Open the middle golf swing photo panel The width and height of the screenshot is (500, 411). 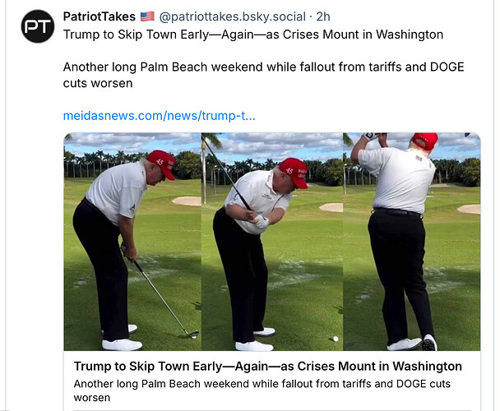pos(271,242)
